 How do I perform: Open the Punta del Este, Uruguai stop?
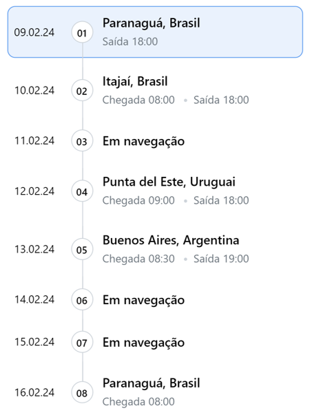click(x=155, y=191)
